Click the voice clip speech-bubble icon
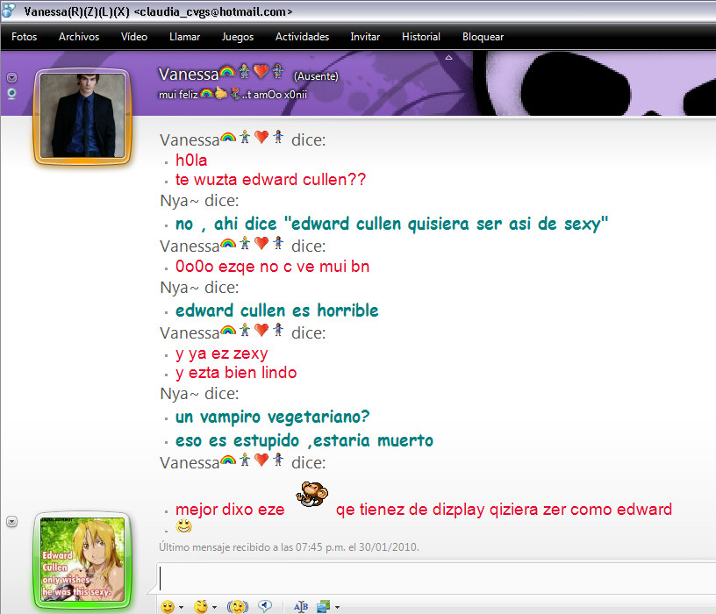716x614 pixels. (x=265, y=606)
